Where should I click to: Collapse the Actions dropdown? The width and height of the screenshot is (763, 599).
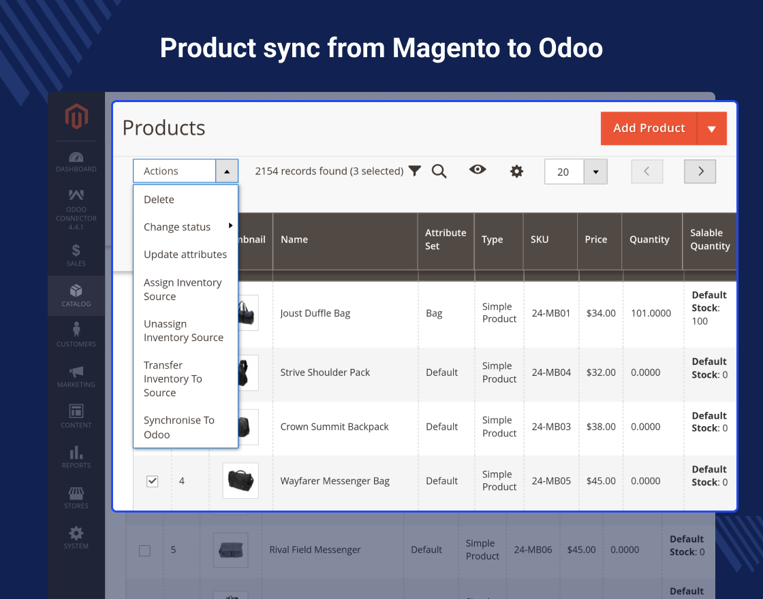click(x=227, y=171)
